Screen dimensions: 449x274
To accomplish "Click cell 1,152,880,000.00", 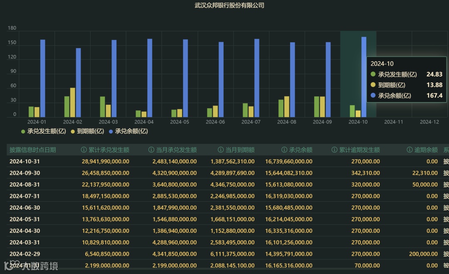I will point(232,231).
